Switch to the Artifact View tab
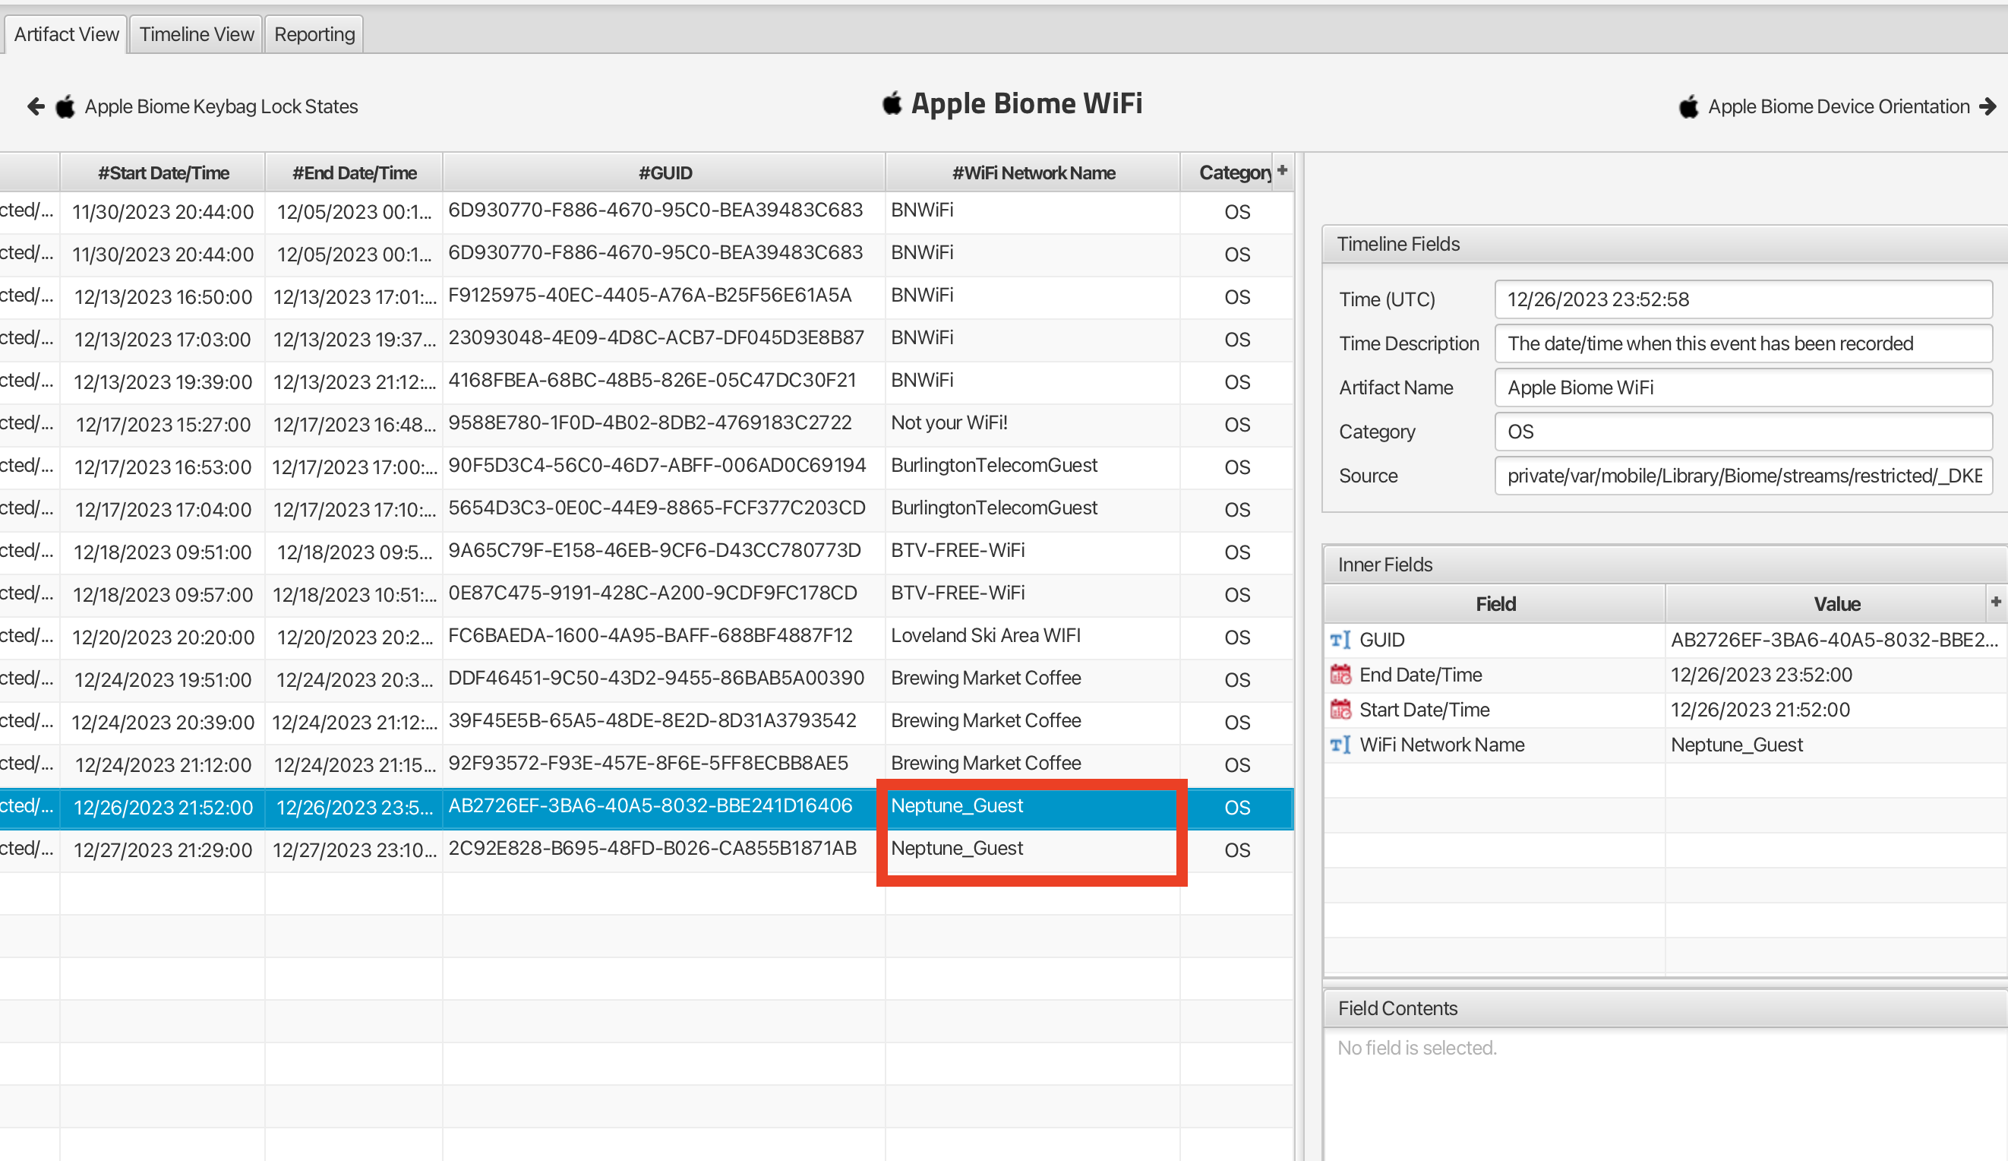This screenshot has width=2008, height=1161. (x=66, y=34)
